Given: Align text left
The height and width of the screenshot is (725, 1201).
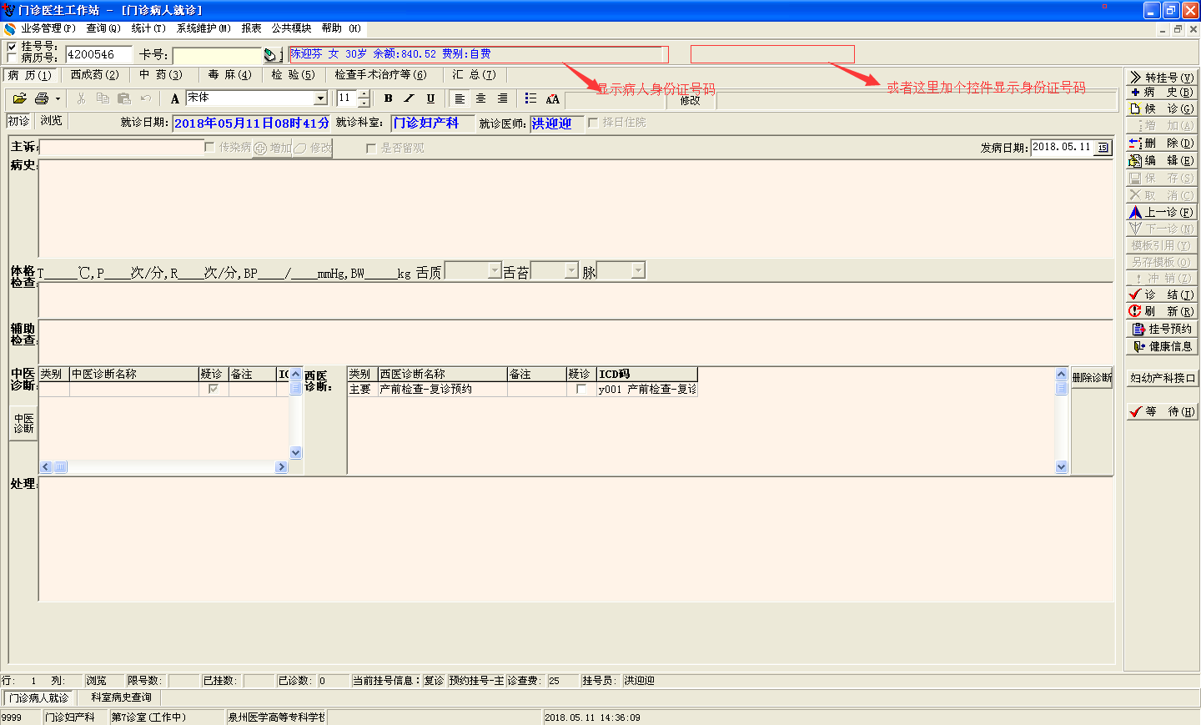Looking at the screenshot, I should coord(460,98).
